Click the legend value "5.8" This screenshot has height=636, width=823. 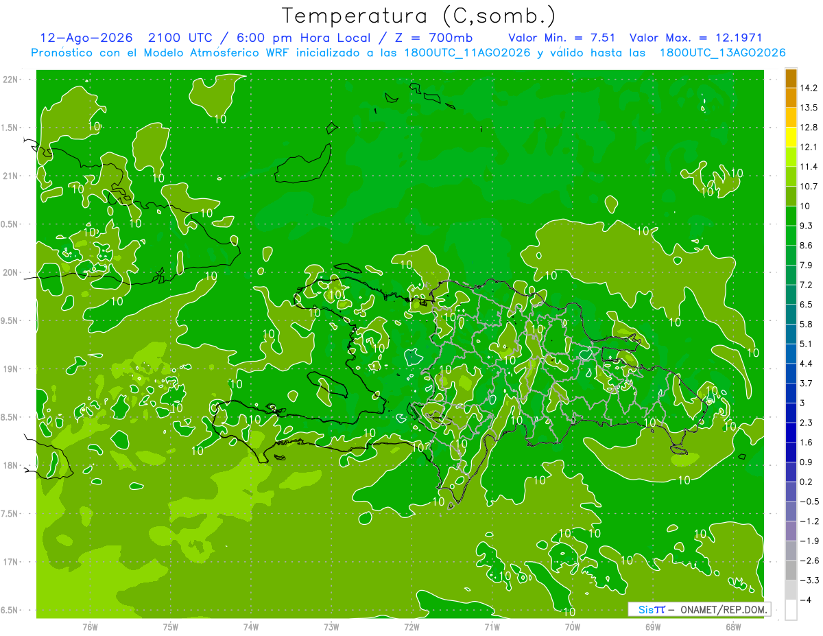(x=807, y=324)
